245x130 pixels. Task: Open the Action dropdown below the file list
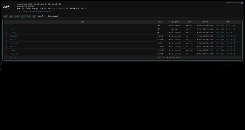(x=82, y=58)
